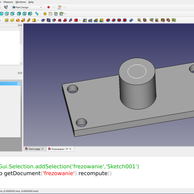The image size is (194, 194).
Task: Open the Macros edit dialog icon
Action: click(60, 7)
